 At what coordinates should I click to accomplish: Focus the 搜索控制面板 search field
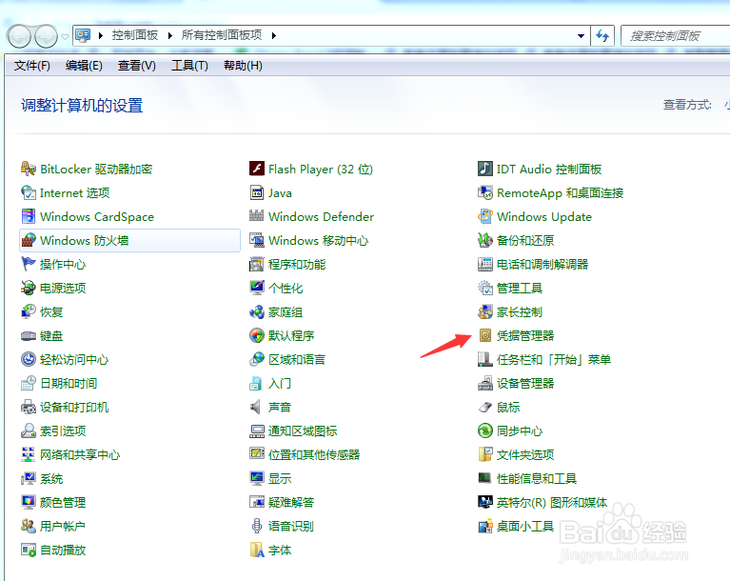675,36
